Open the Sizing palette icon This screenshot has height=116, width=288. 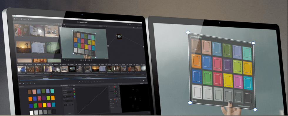point(97,82)
